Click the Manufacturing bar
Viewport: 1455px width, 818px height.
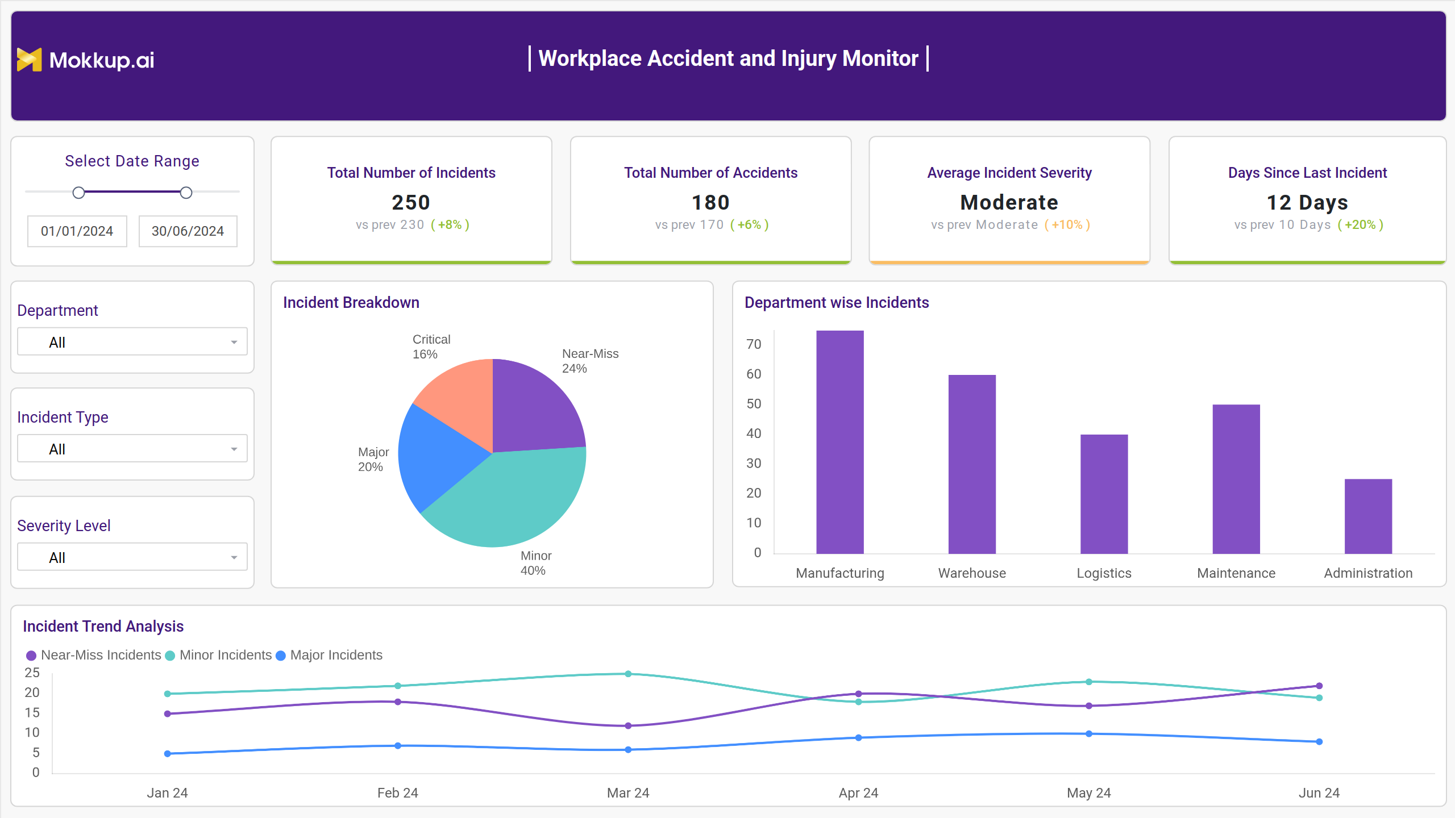[840, 443]
